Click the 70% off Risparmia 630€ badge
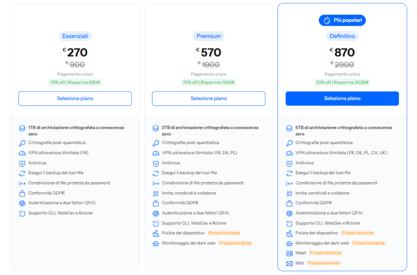Image resolution: width=417 pixels, height=275 pixels. point(75,82)
